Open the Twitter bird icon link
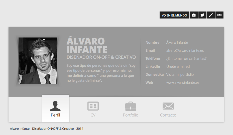 202,15
